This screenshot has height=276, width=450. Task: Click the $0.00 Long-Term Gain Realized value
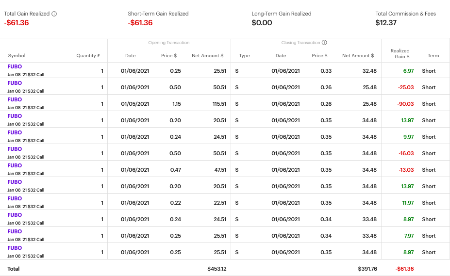pos(262,23)
